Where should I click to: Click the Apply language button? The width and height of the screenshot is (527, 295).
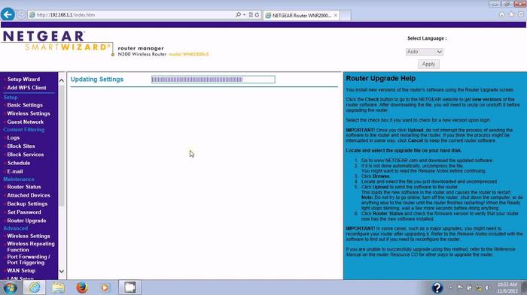(428, 64)
